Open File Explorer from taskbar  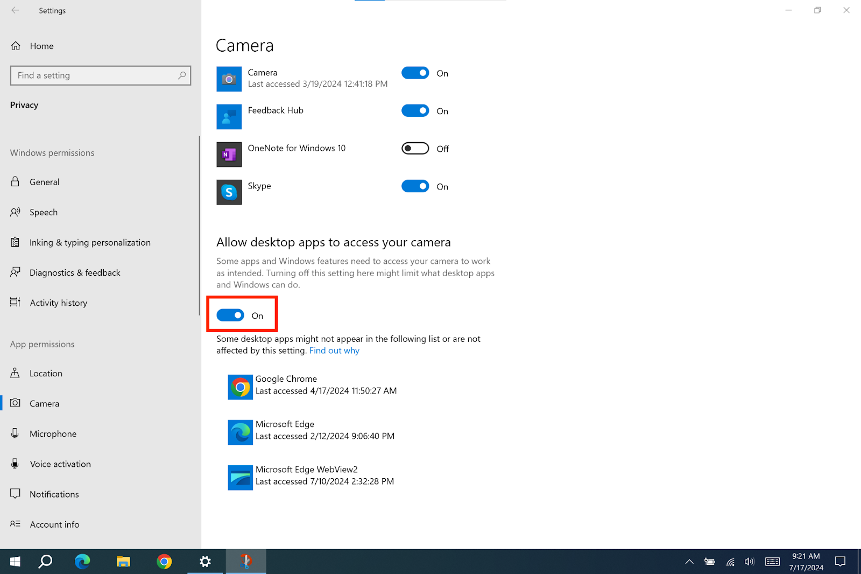(123, 562)
